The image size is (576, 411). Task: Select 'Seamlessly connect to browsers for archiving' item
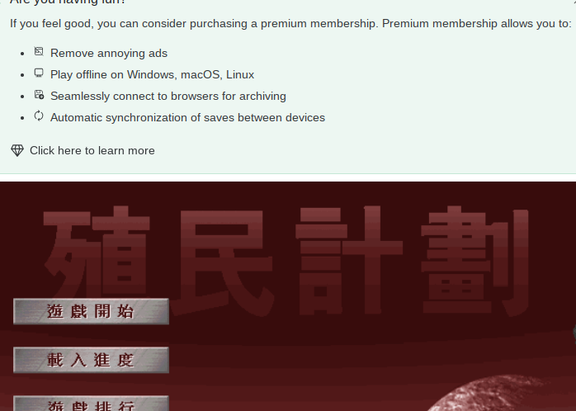pos(168,96)
